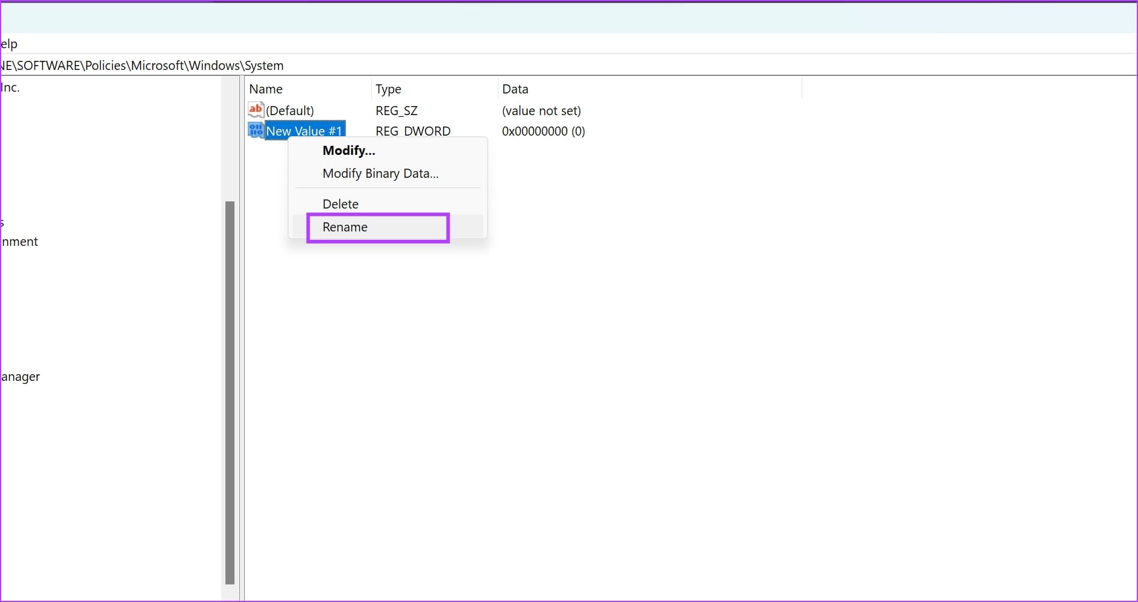Click the (value not set) data cell
This screenshot has height=602, width=1138.
[x=541, y=111]
